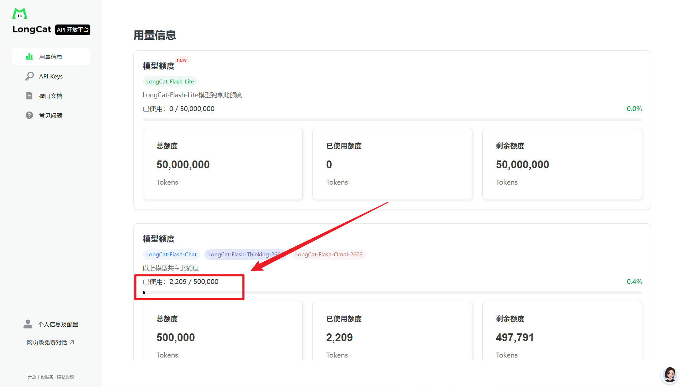Open the customer service assistant avatar

(670, 375)
